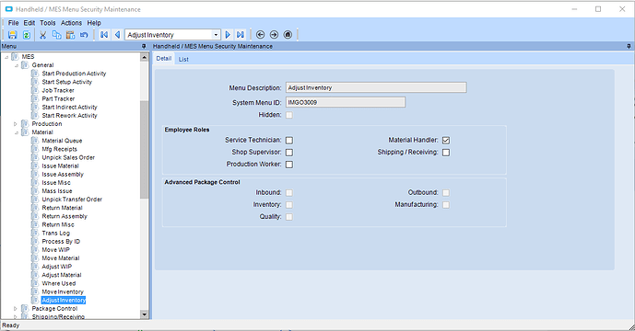Click the Paste clipboard icon
The width and height of the screenshot is (635, 331).
point(70,35)
